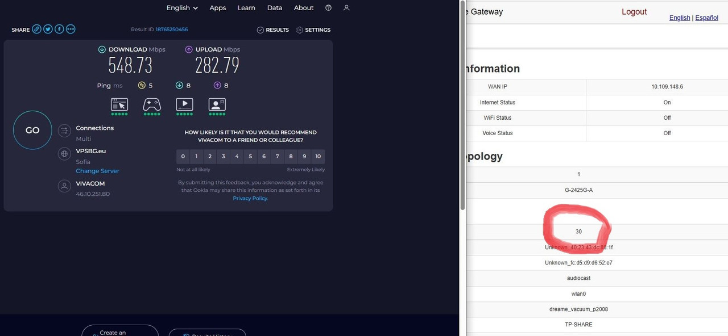Switch Gateway page language to English

[x=680, y=18]
